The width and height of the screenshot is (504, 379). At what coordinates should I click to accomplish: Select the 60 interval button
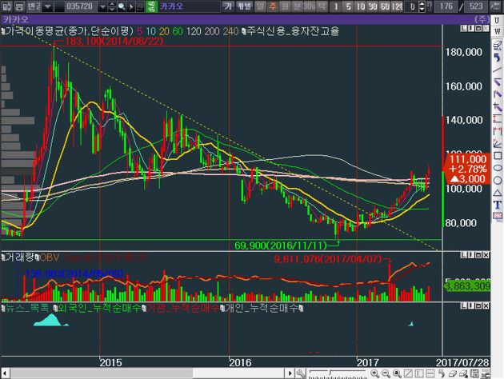click(x=385, y=6)
